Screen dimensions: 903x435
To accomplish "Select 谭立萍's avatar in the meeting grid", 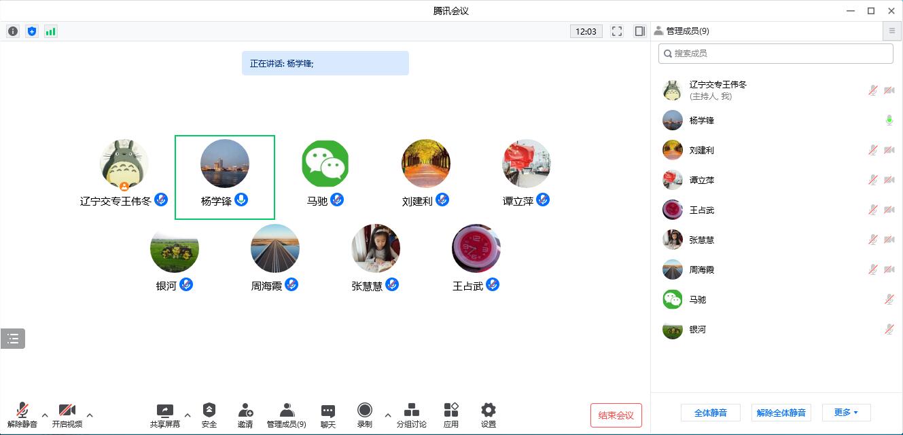I will 527,164.
